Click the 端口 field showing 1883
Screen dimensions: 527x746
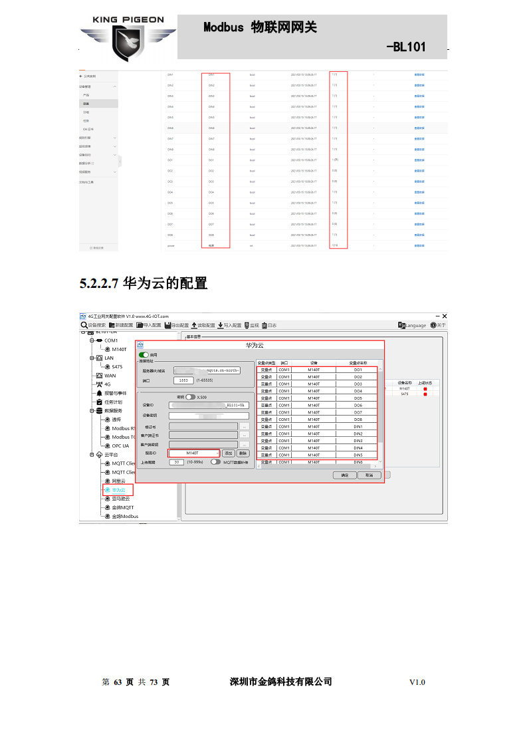tap(183, 380)
